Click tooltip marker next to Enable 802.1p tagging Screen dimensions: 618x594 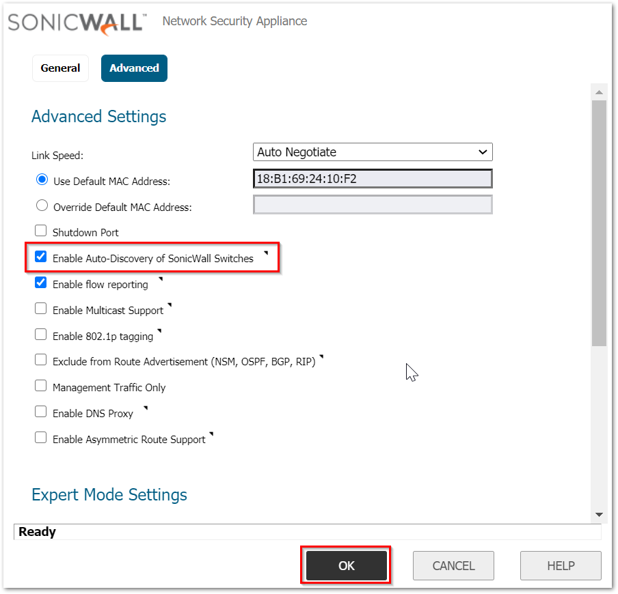(159, 331)
